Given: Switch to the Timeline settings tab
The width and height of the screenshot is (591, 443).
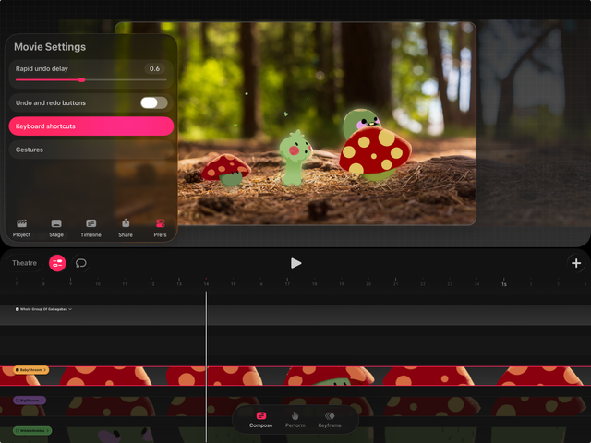Looking at the screenshot, I should tap(90, 228).
